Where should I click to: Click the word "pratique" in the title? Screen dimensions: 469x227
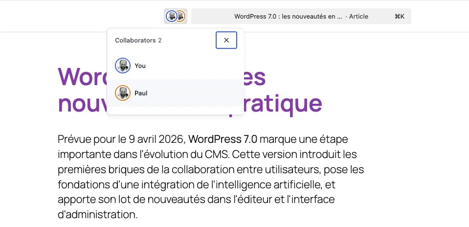[x=284, y=103]
